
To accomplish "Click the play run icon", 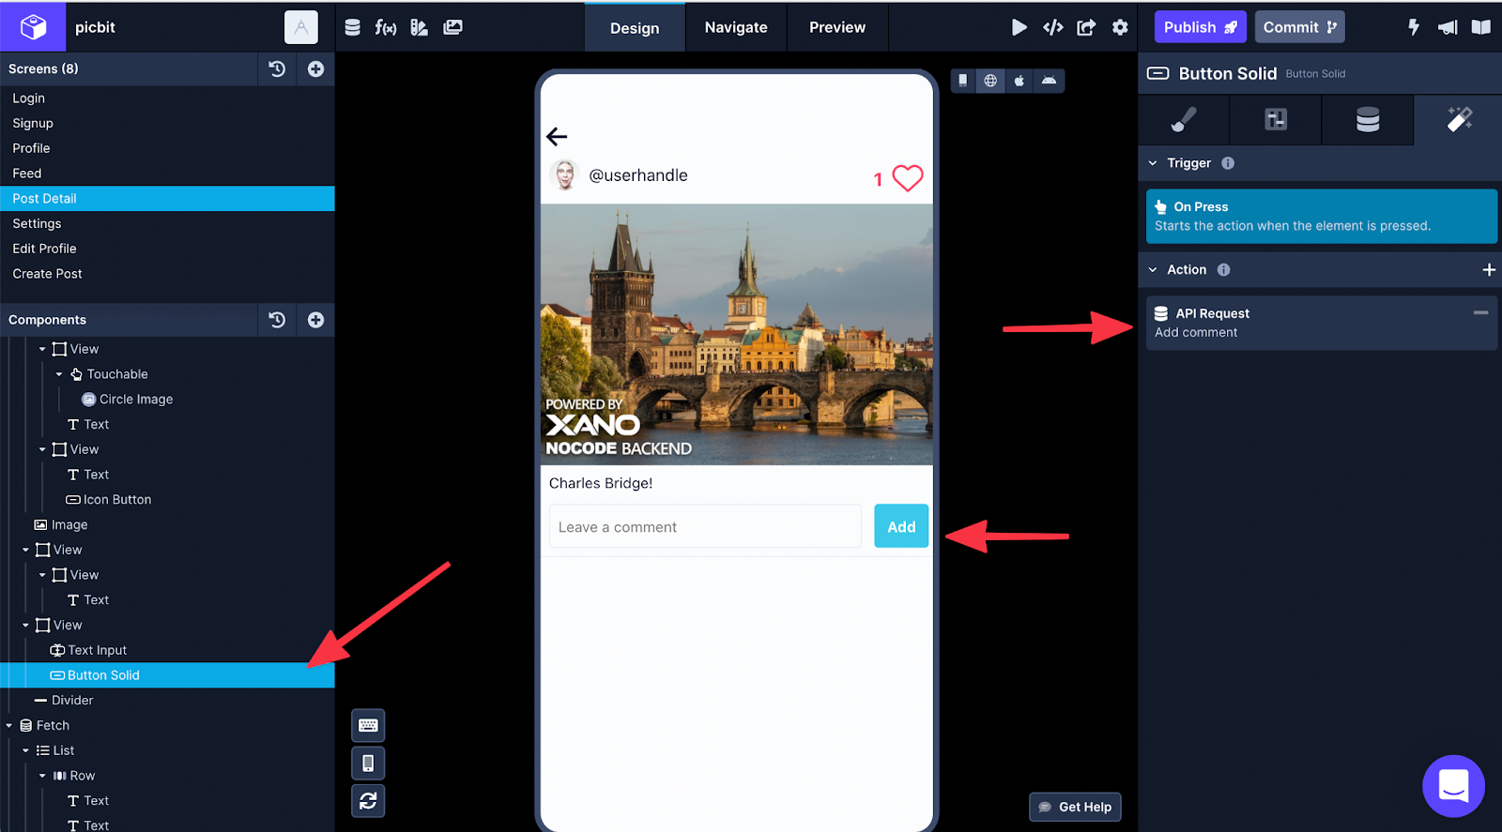I will point(1019,27).
